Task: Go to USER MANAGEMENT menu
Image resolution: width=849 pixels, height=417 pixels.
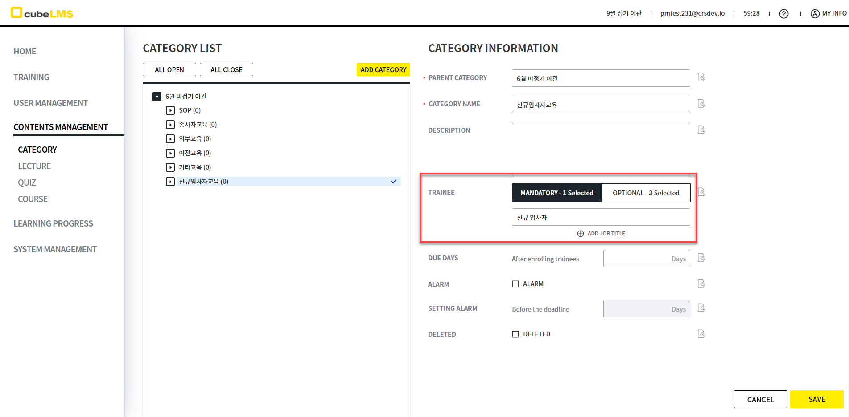Action: click(50, 103)
